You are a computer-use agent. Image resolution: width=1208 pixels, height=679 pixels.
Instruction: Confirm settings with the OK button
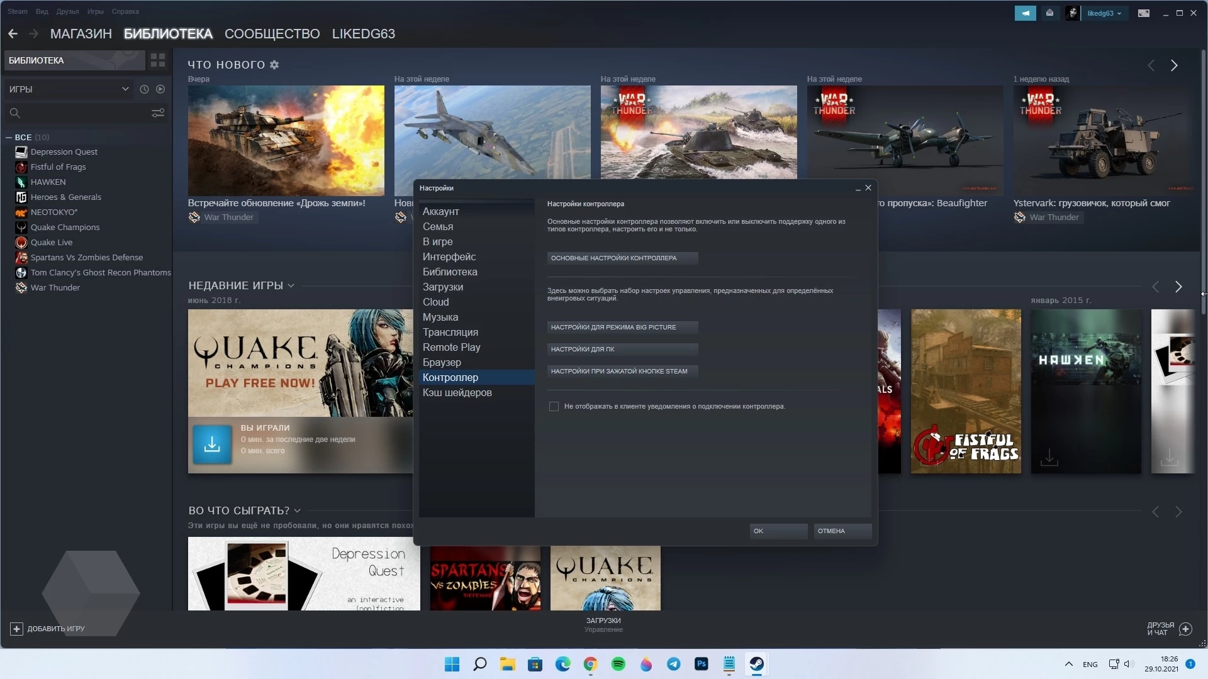pyautogui.click(x=778, y=531)
